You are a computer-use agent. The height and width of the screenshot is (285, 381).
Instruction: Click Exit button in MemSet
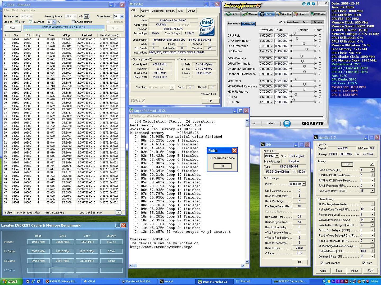[370, 271]
